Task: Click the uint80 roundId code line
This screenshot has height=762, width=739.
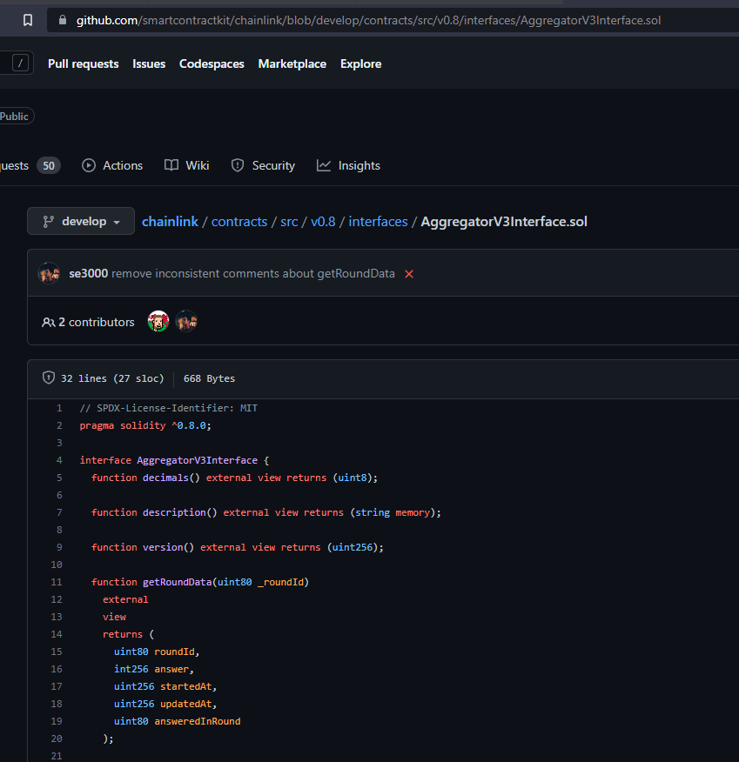Action: coord(157,652)
